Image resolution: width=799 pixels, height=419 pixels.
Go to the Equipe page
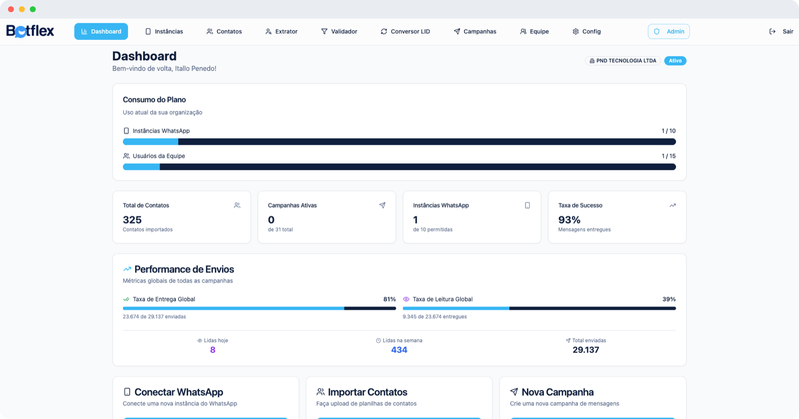point(534,31)
